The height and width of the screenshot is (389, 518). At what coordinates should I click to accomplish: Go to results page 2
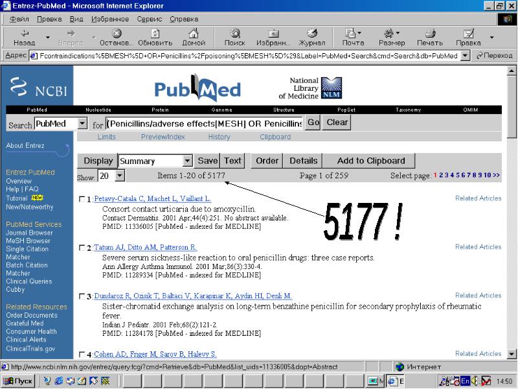pyautogui.click(x=441, y=175)
